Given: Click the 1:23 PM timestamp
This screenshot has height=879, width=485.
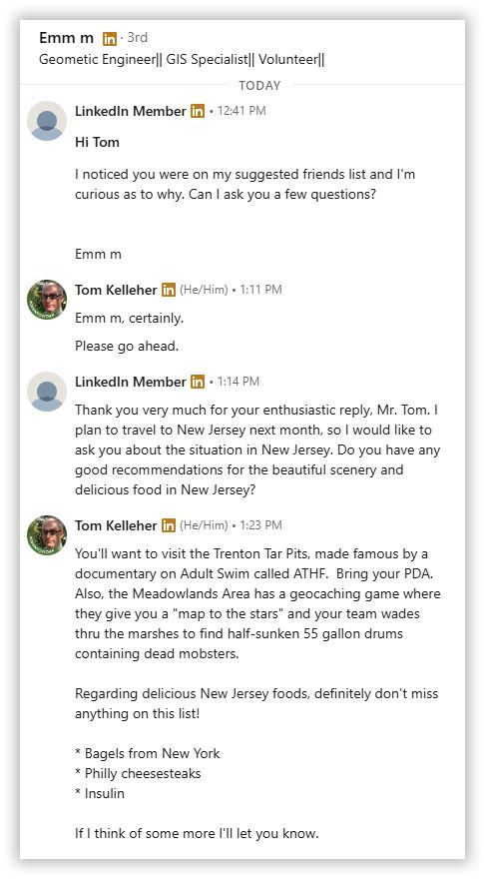Looking at the screenshot, I should [261, 525].
